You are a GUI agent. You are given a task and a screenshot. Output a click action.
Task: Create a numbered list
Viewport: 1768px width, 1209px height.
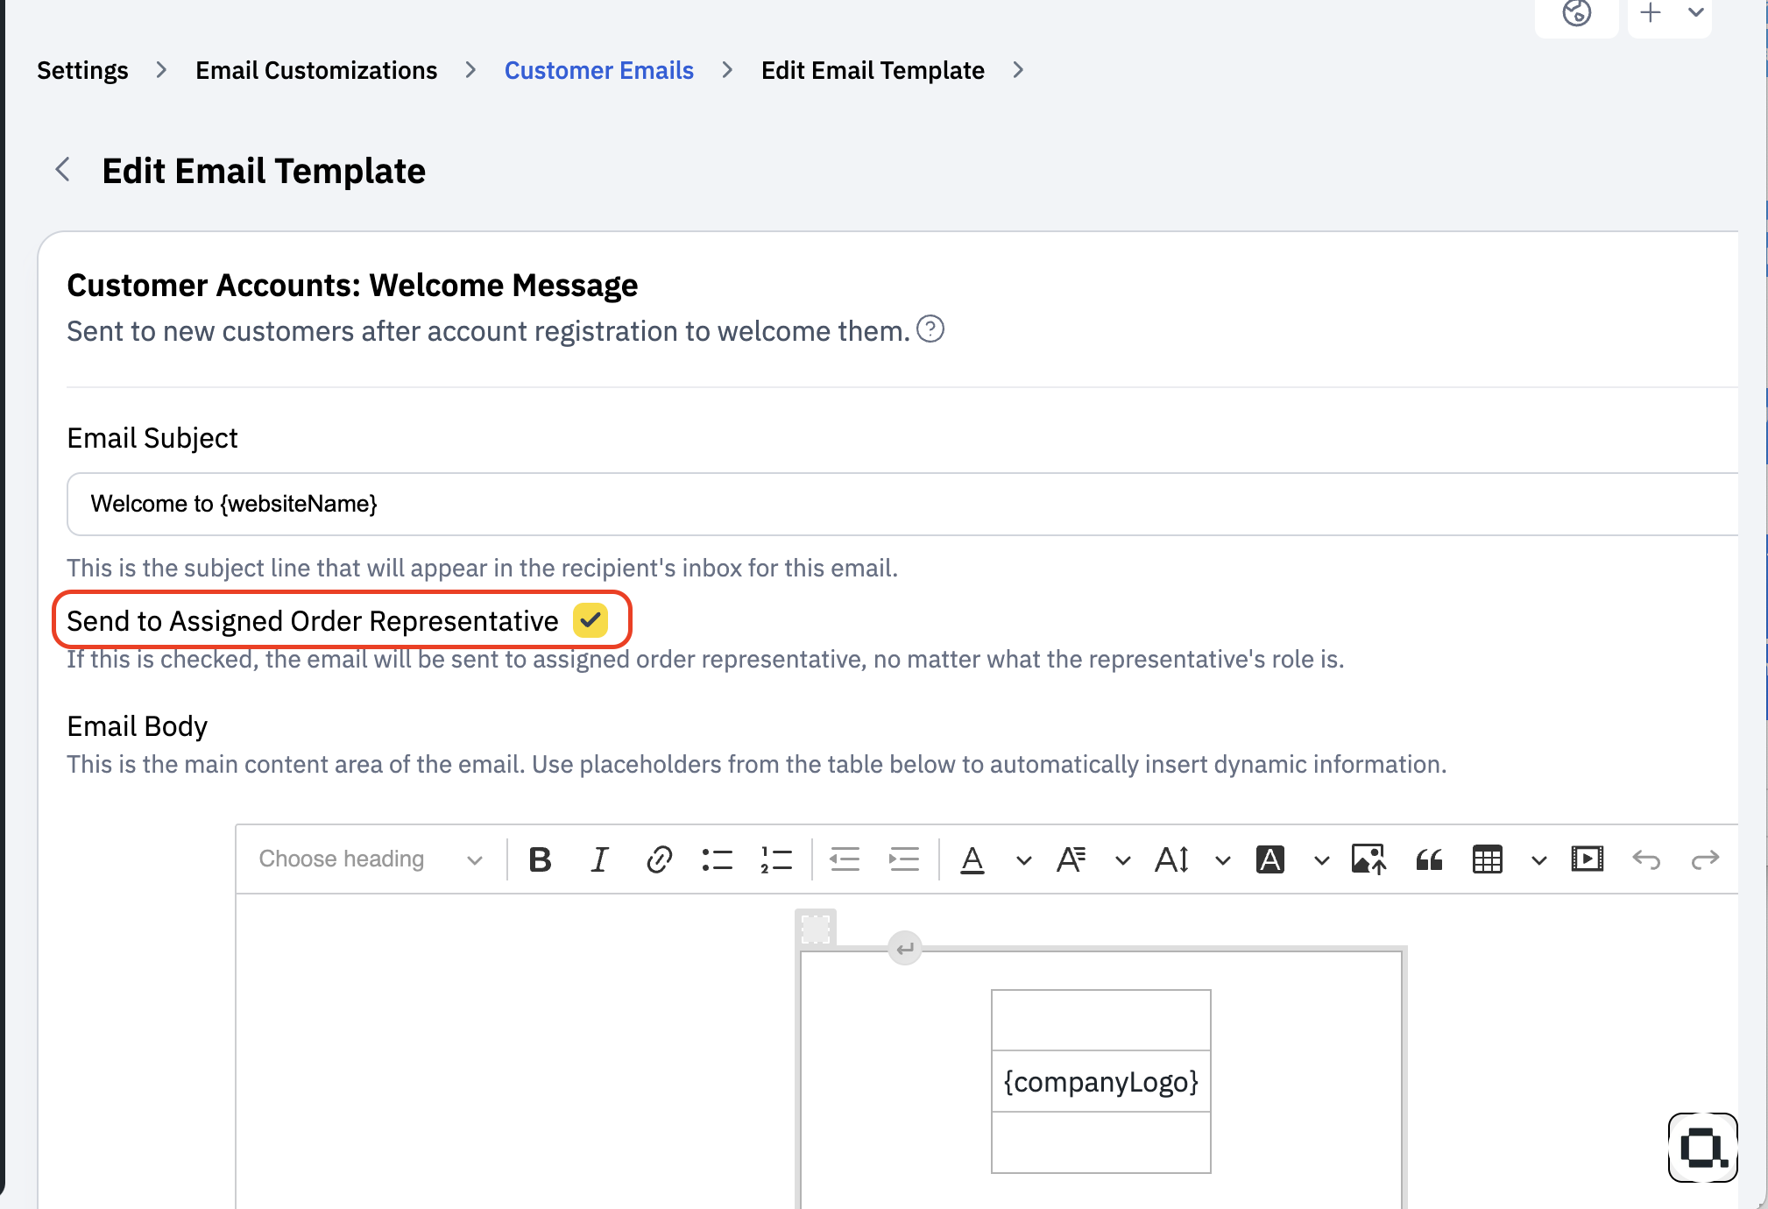point(776,859)
